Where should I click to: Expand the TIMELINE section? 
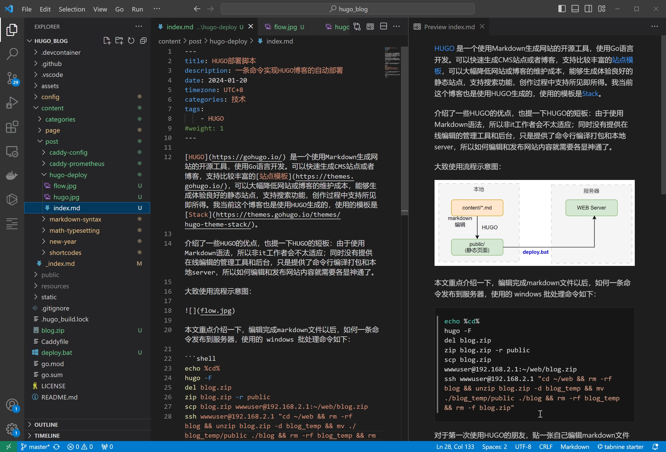[47, 435]
